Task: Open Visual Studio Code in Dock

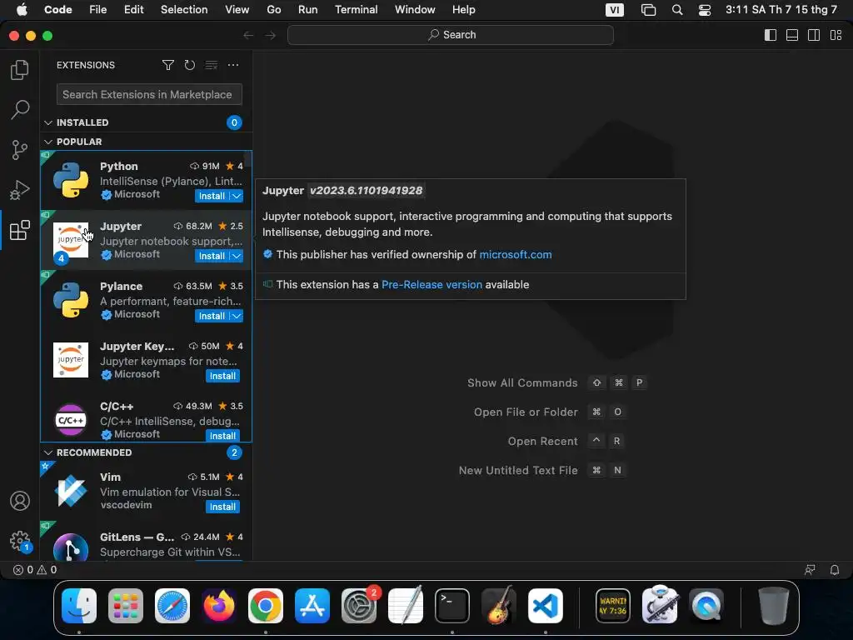Action: [x=546, y=606]
